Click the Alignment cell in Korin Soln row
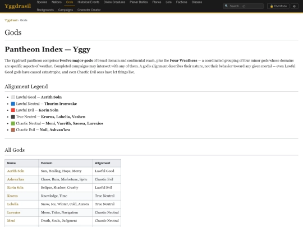This screenshot has width=303, height=227. pyautogui.click(x=107, y=188)
